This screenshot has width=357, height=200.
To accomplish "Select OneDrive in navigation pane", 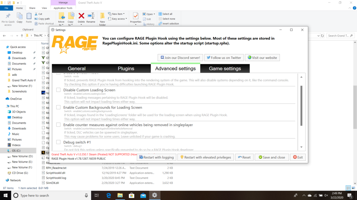I will pos(16,99).
